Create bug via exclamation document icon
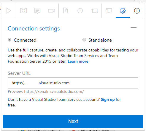146x131 pixels. pyautogui.click(x=66, y=11)
